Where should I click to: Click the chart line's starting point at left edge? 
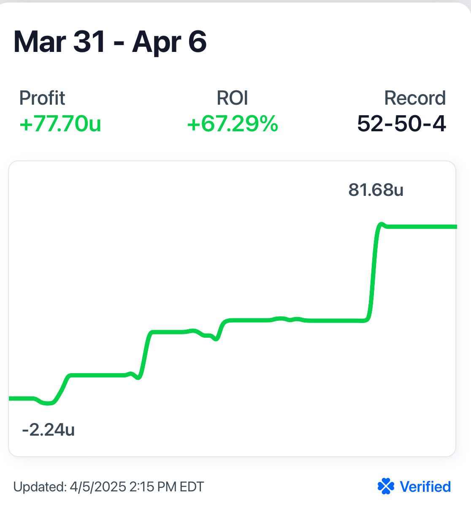coord(11,398)
